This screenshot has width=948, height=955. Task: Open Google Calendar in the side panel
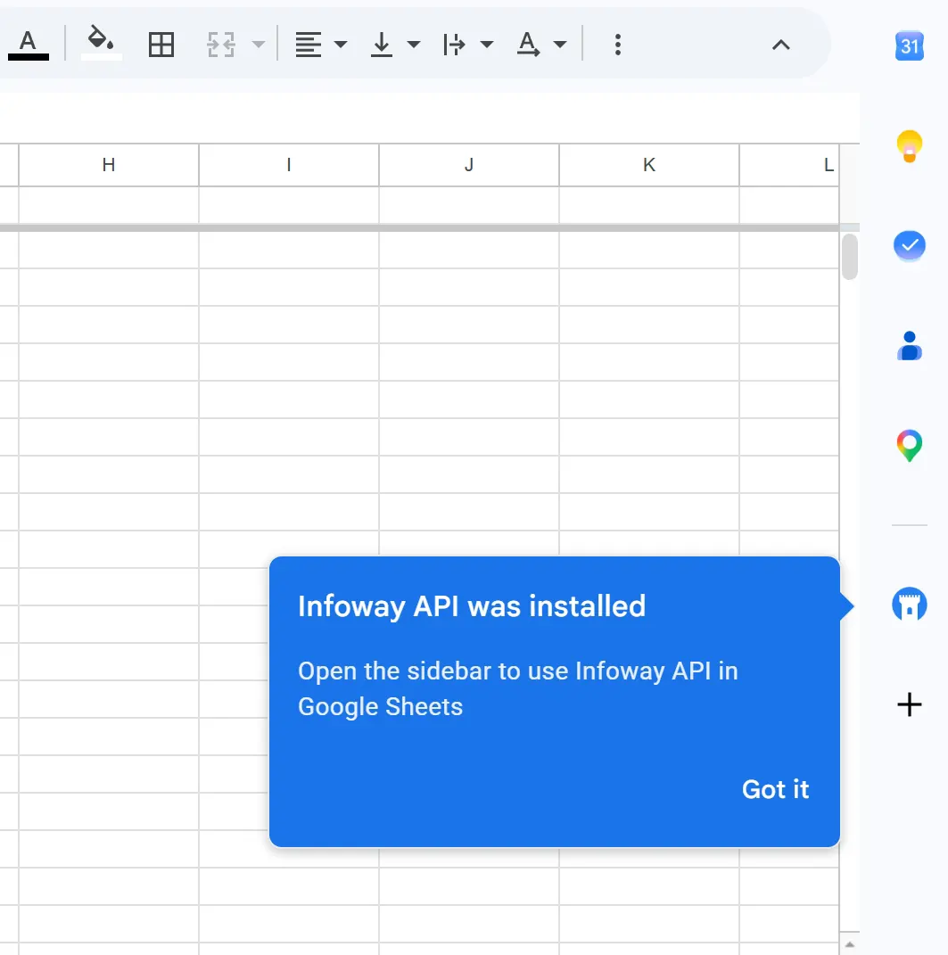[x=909, y=45]
